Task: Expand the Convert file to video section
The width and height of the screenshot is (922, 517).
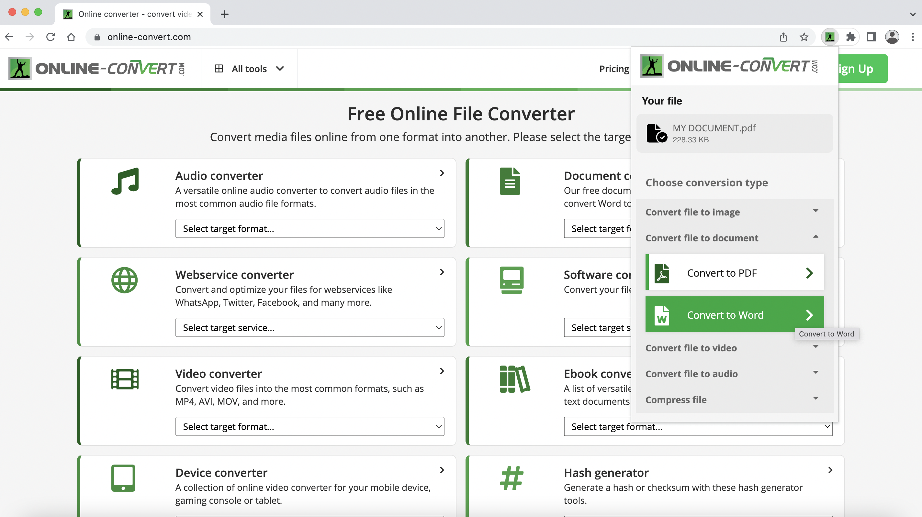Action: pyautogui.click(x=731, y=347)
